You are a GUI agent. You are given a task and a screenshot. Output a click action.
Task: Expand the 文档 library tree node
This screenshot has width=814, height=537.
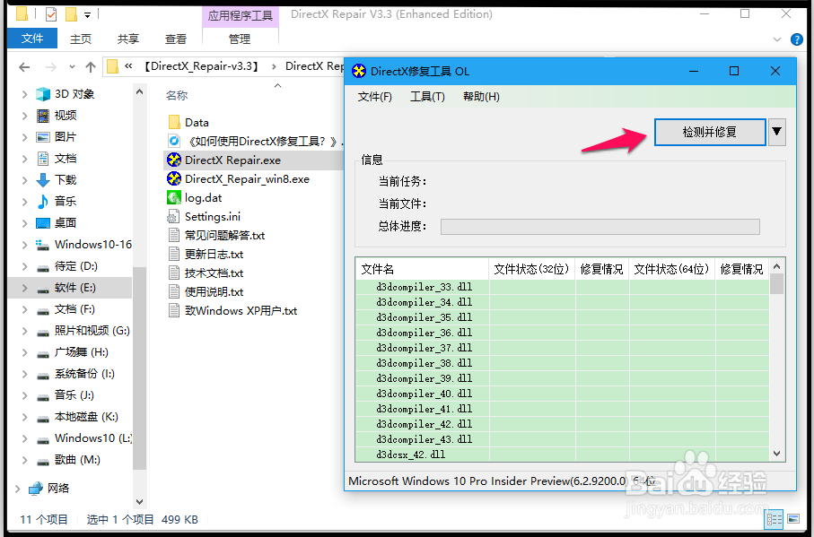[x=24, y=159]
